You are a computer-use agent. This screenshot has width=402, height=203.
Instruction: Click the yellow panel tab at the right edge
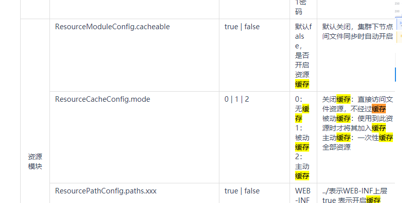[x=399, y=37]
